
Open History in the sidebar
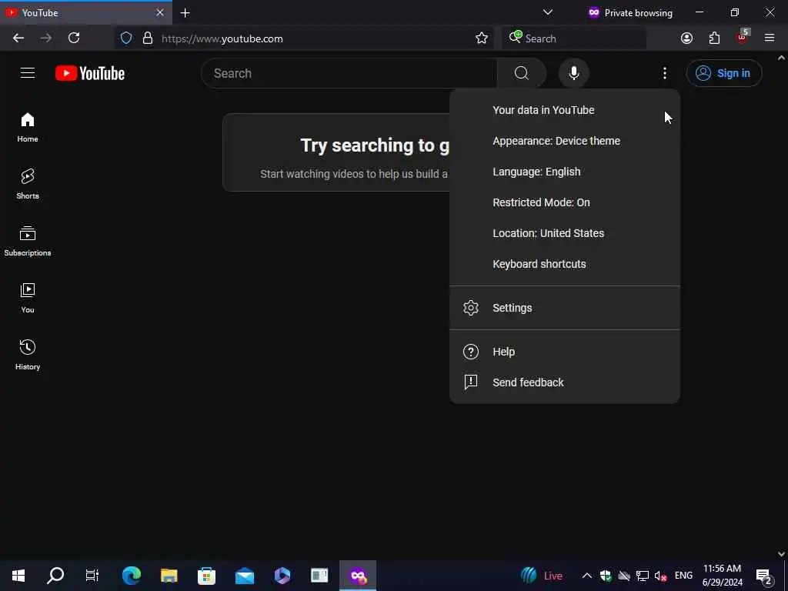[28, 356]
